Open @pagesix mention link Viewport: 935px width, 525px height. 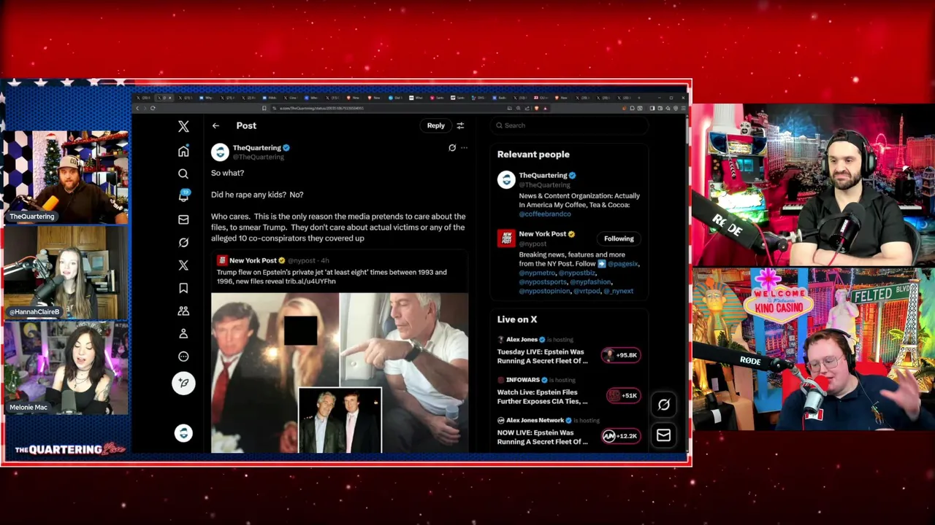coord(622,264)
